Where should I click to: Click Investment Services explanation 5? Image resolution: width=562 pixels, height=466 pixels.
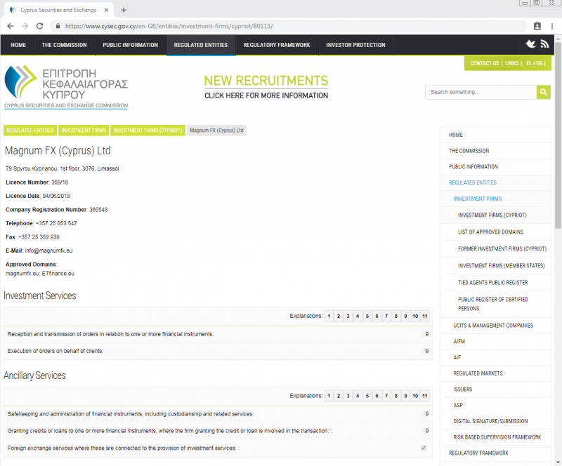(x=367, y=317)
